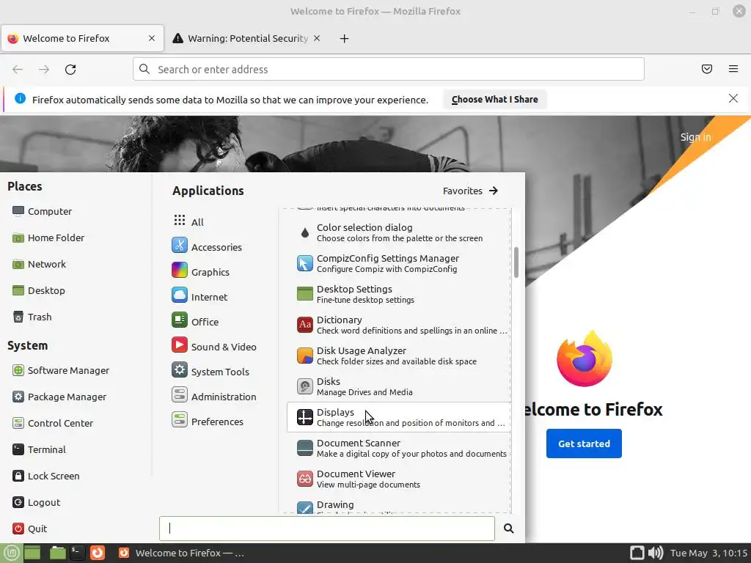This screenshot has width=751, height=563.
Task: Open Desktop Settings
Action: [x=398, y=293]
